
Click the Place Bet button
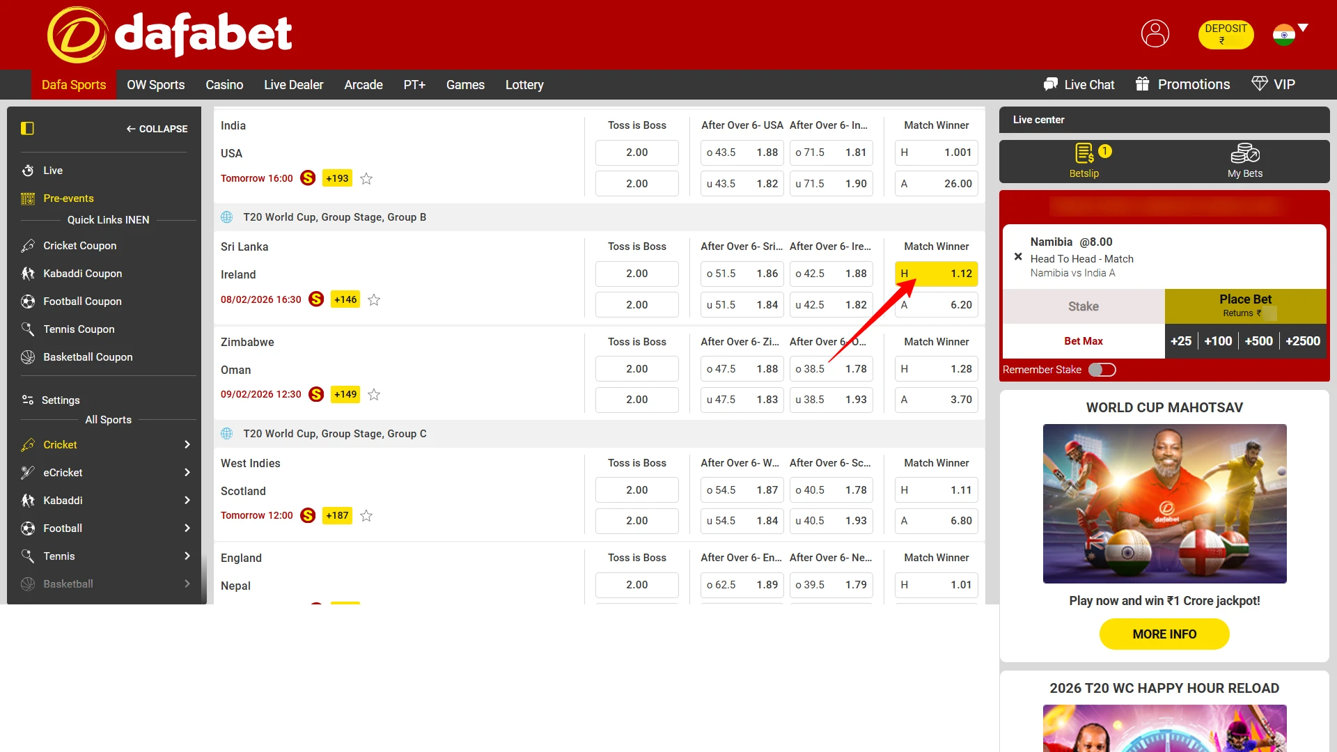pos(1246,306)
